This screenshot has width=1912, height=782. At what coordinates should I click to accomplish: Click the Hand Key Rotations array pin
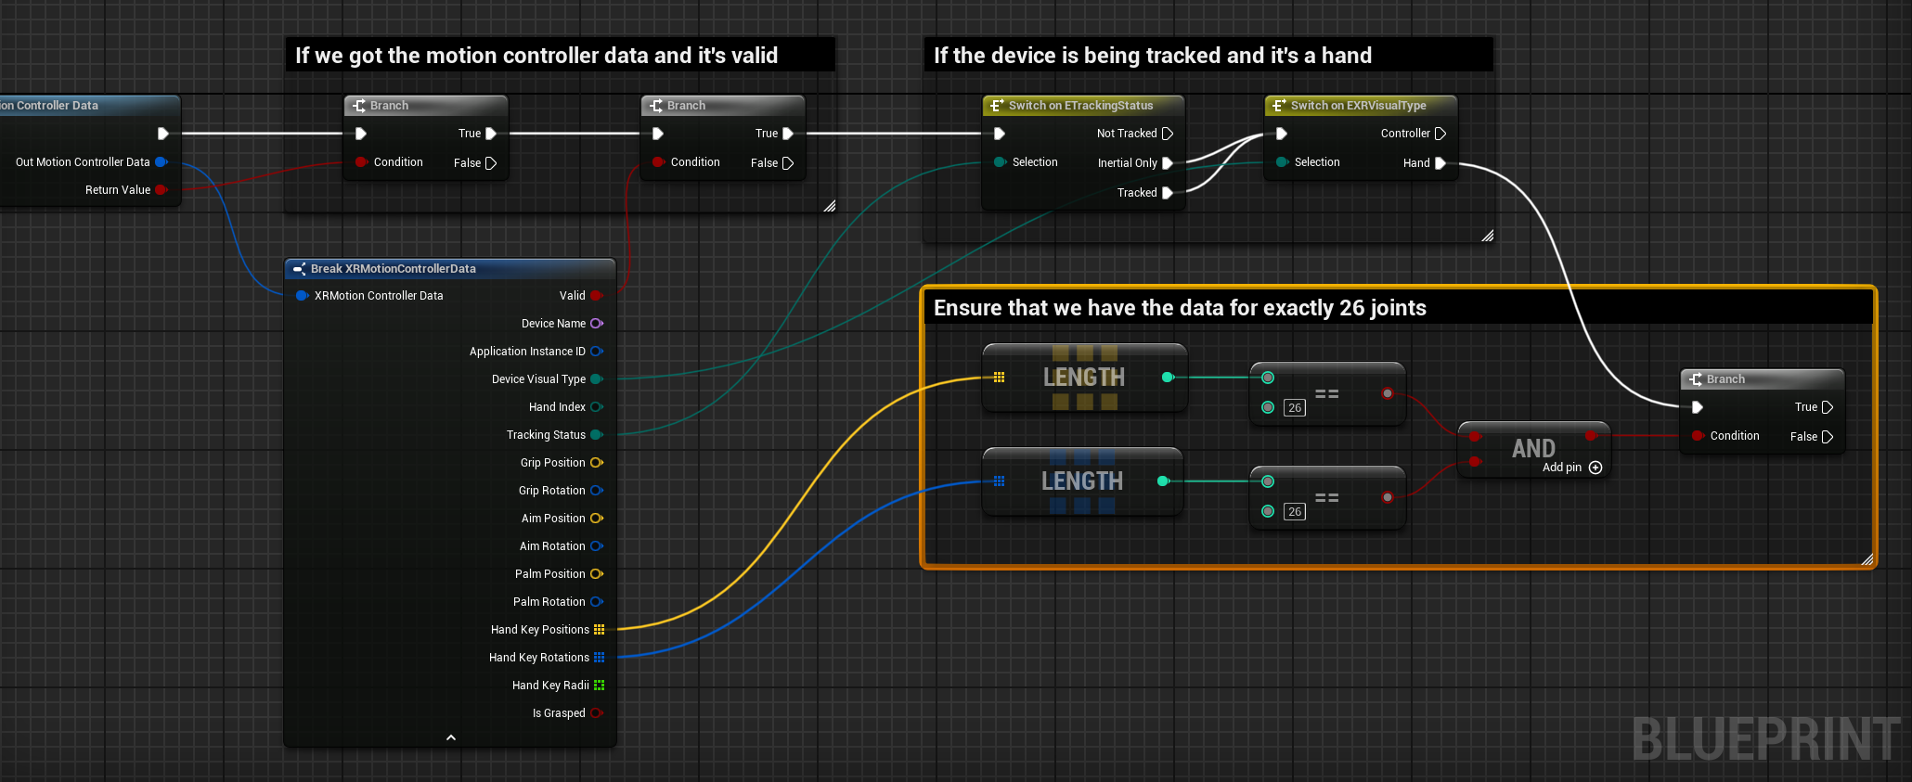coord(599,658)
